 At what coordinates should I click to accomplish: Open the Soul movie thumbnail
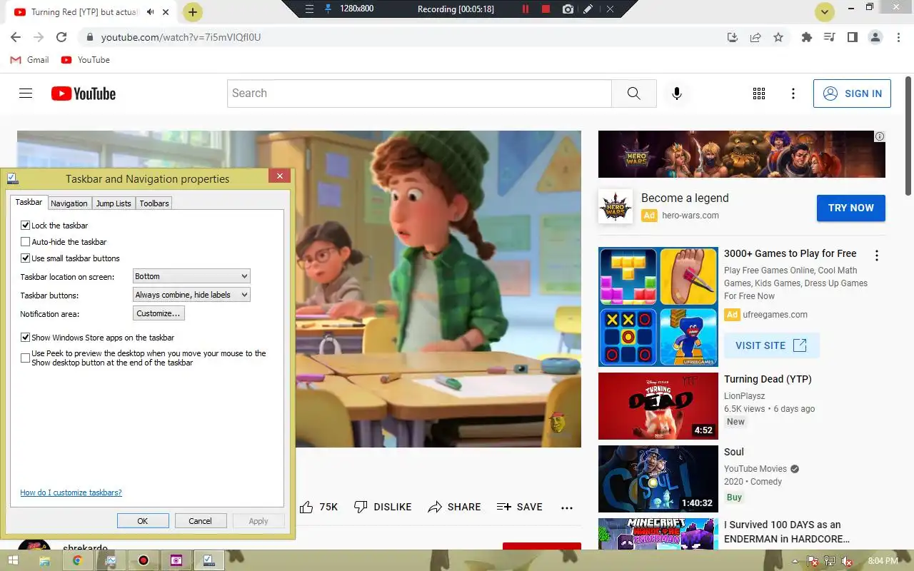tap(658, 479)
